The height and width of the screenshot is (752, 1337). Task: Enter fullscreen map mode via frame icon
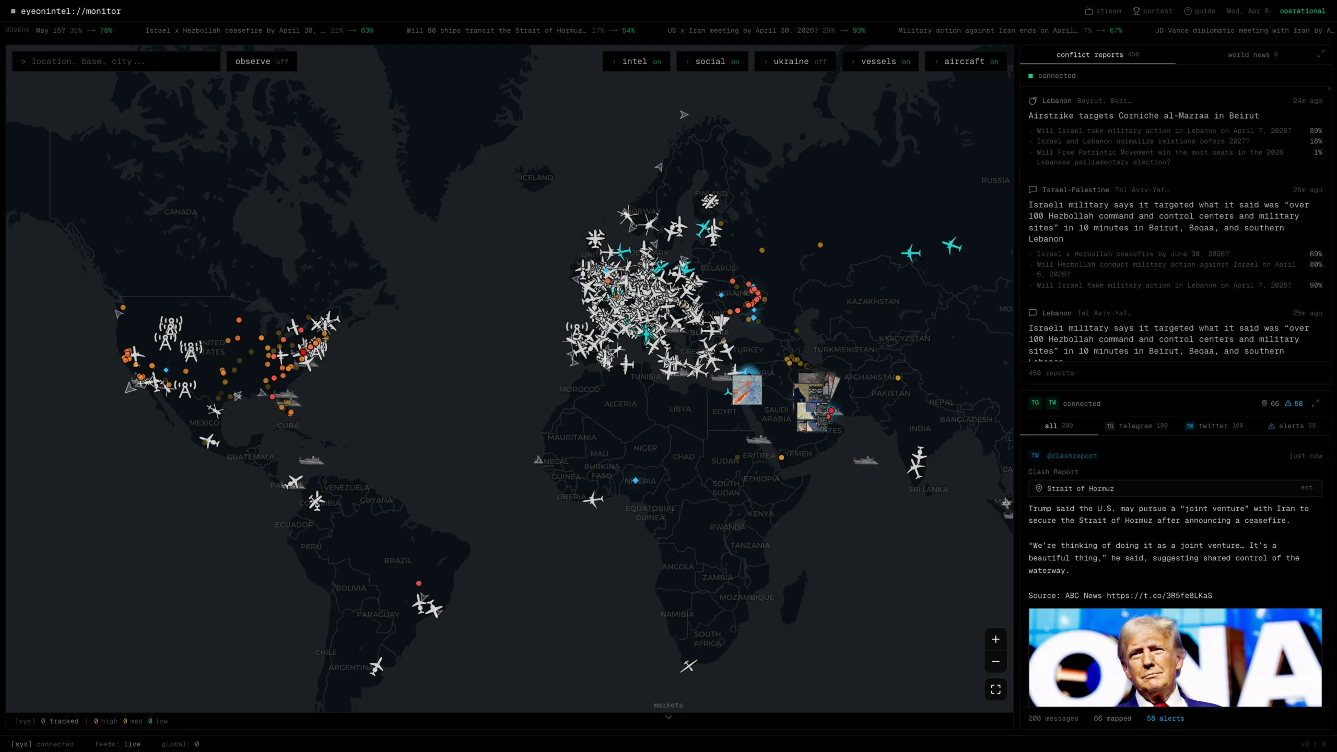coord(996,689)
